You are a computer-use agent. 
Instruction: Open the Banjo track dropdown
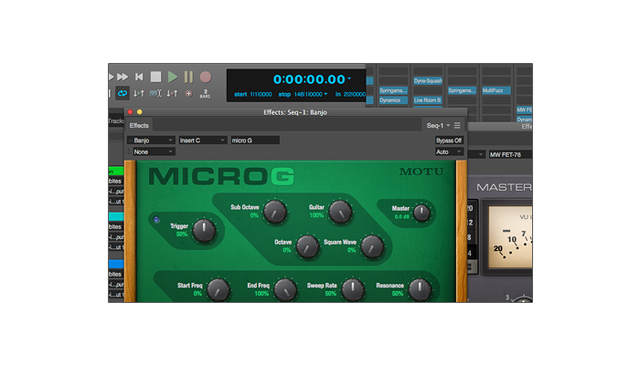coord(151,141)
